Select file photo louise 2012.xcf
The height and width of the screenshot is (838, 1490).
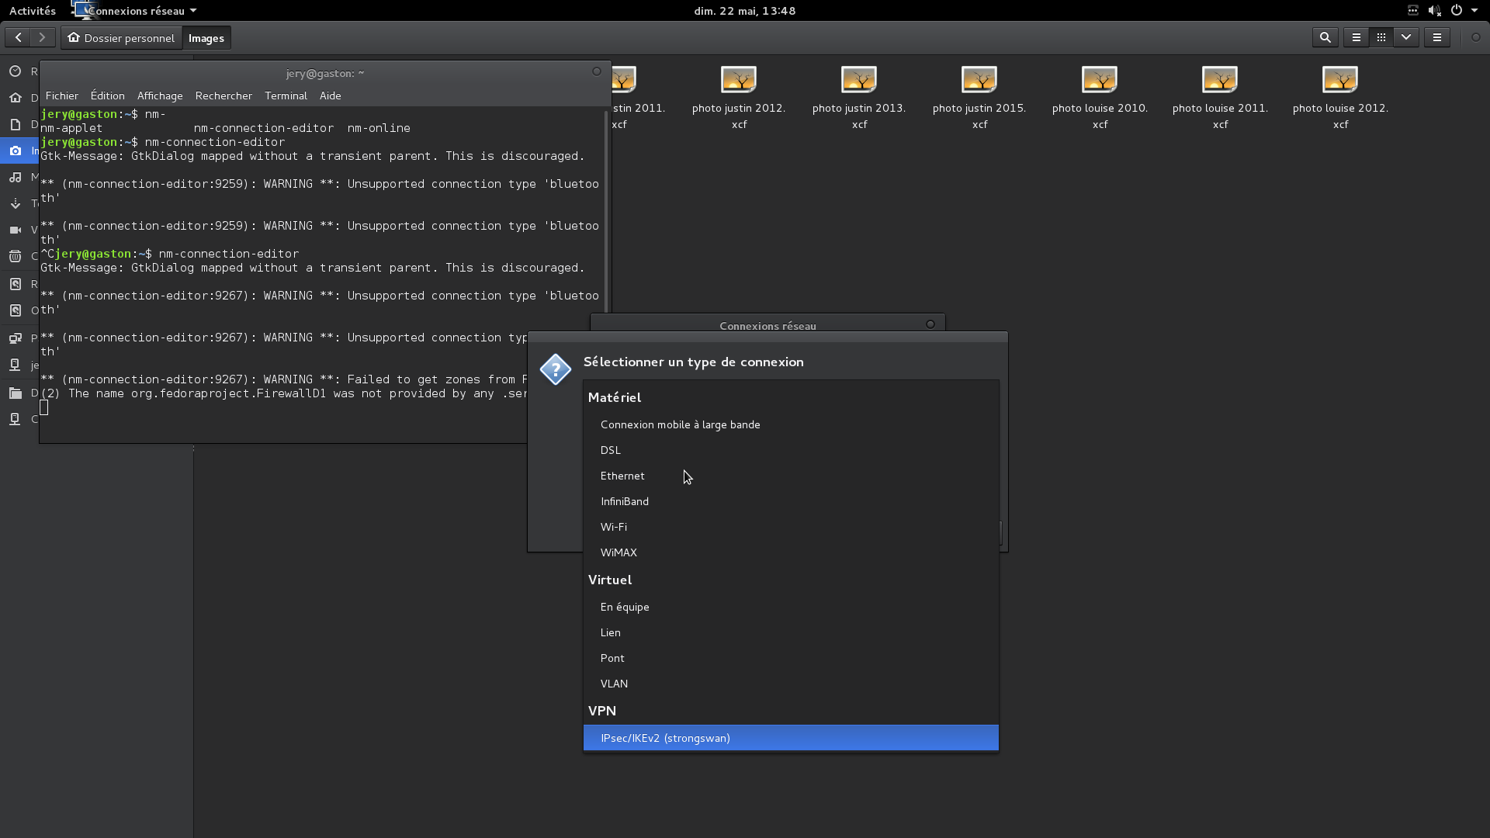click(1340, 97)
